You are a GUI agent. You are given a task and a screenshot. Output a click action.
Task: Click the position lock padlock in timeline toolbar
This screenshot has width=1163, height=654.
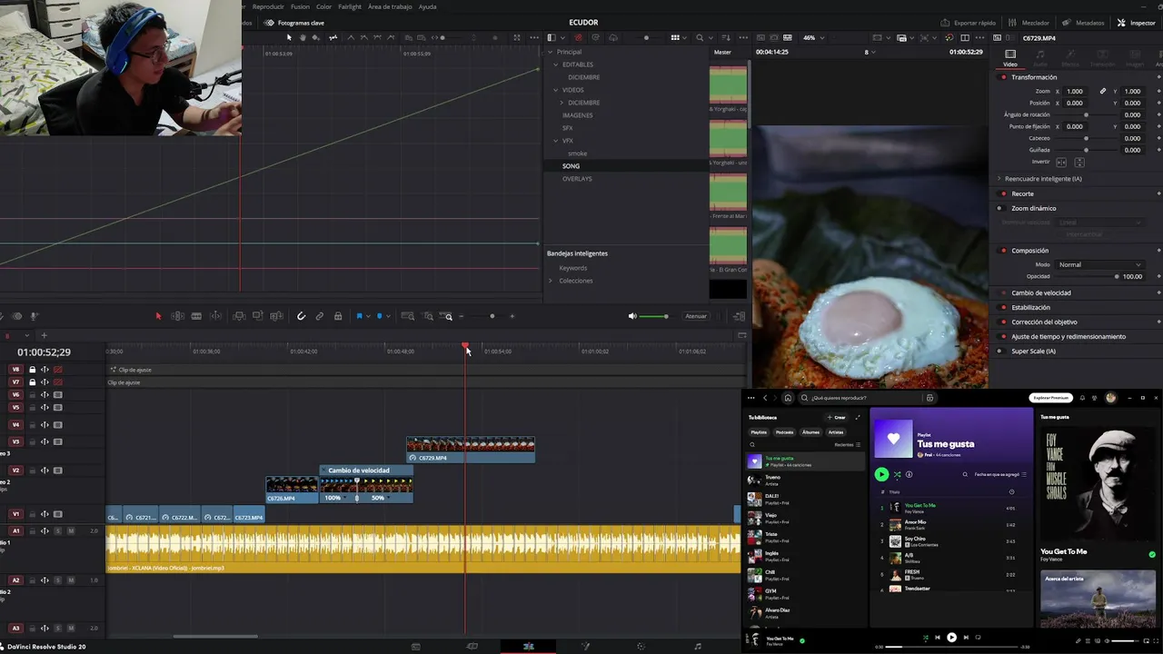click(338, 316)
